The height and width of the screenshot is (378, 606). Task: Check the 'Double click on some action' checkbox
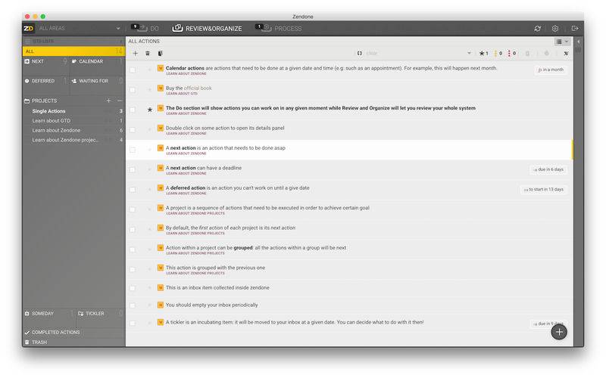133,130
